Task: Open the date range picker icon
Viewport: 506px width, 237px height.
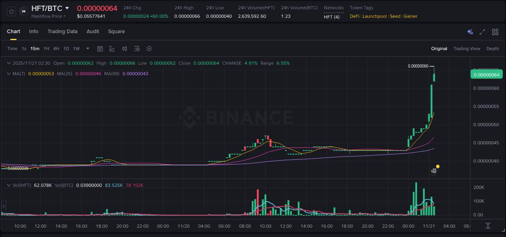Action: pos(100,49)
